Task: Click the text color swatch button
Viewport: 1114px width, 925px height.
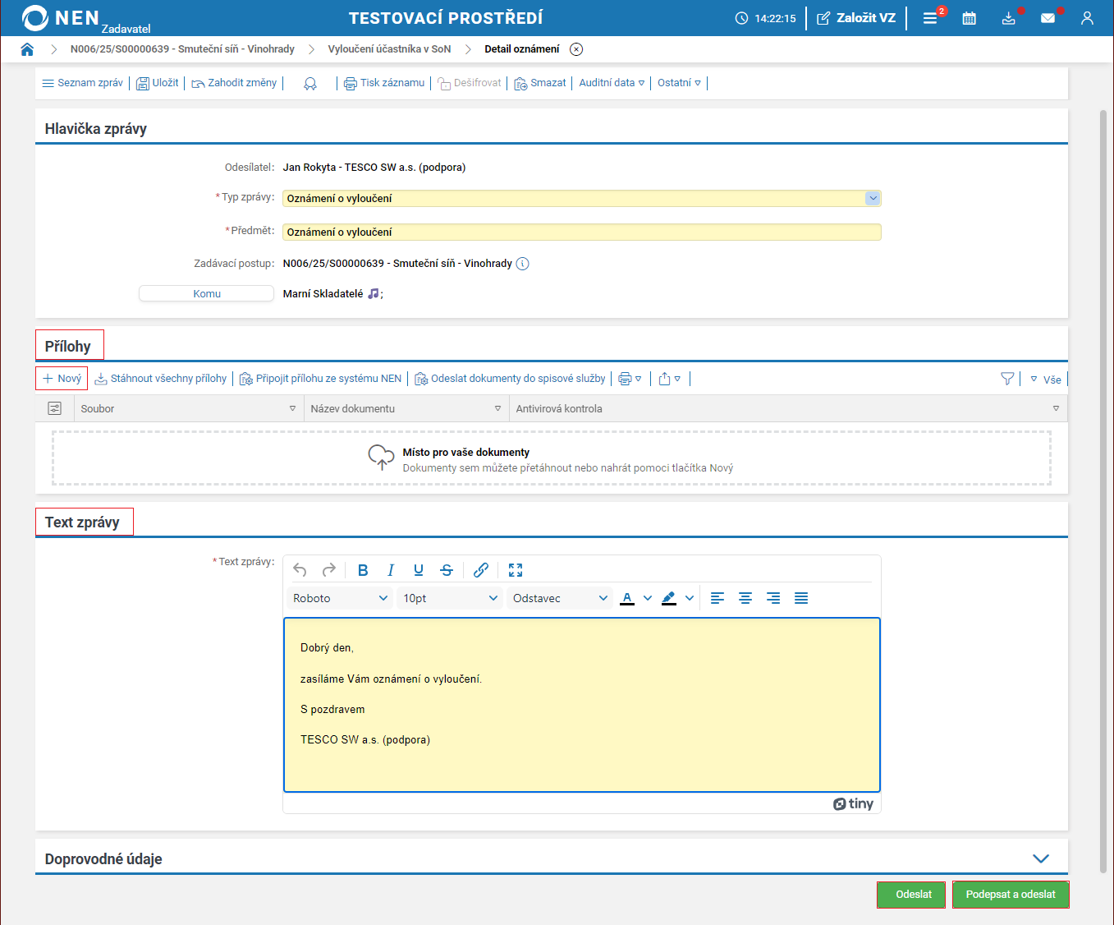Action: tap(627, 598)
